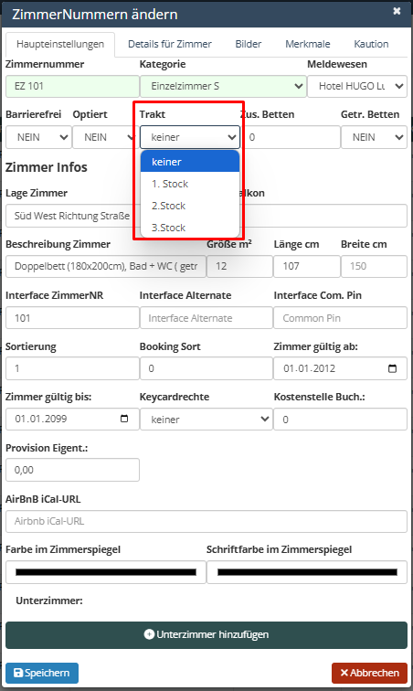Go to the Bilder tab
The height and width of the screenshot is (691, 413).
[x=249, y=44]
